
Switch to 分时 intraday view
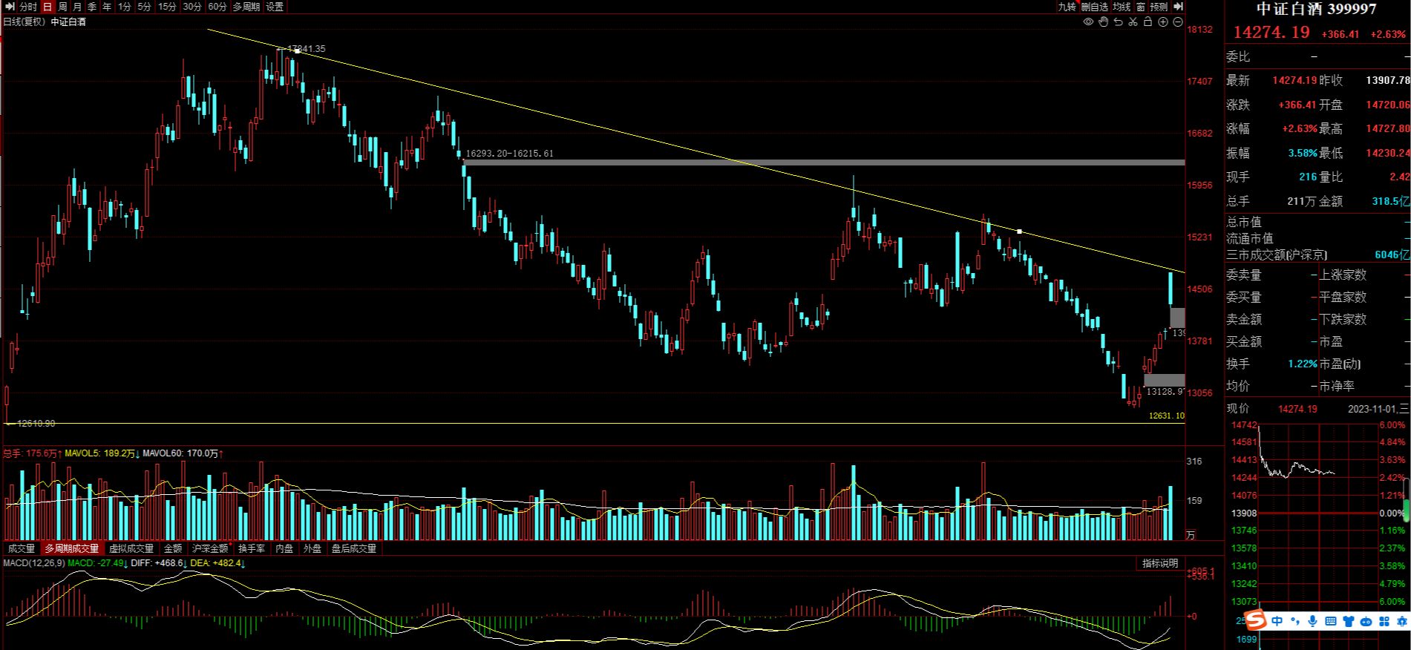(x=28, y=7)
